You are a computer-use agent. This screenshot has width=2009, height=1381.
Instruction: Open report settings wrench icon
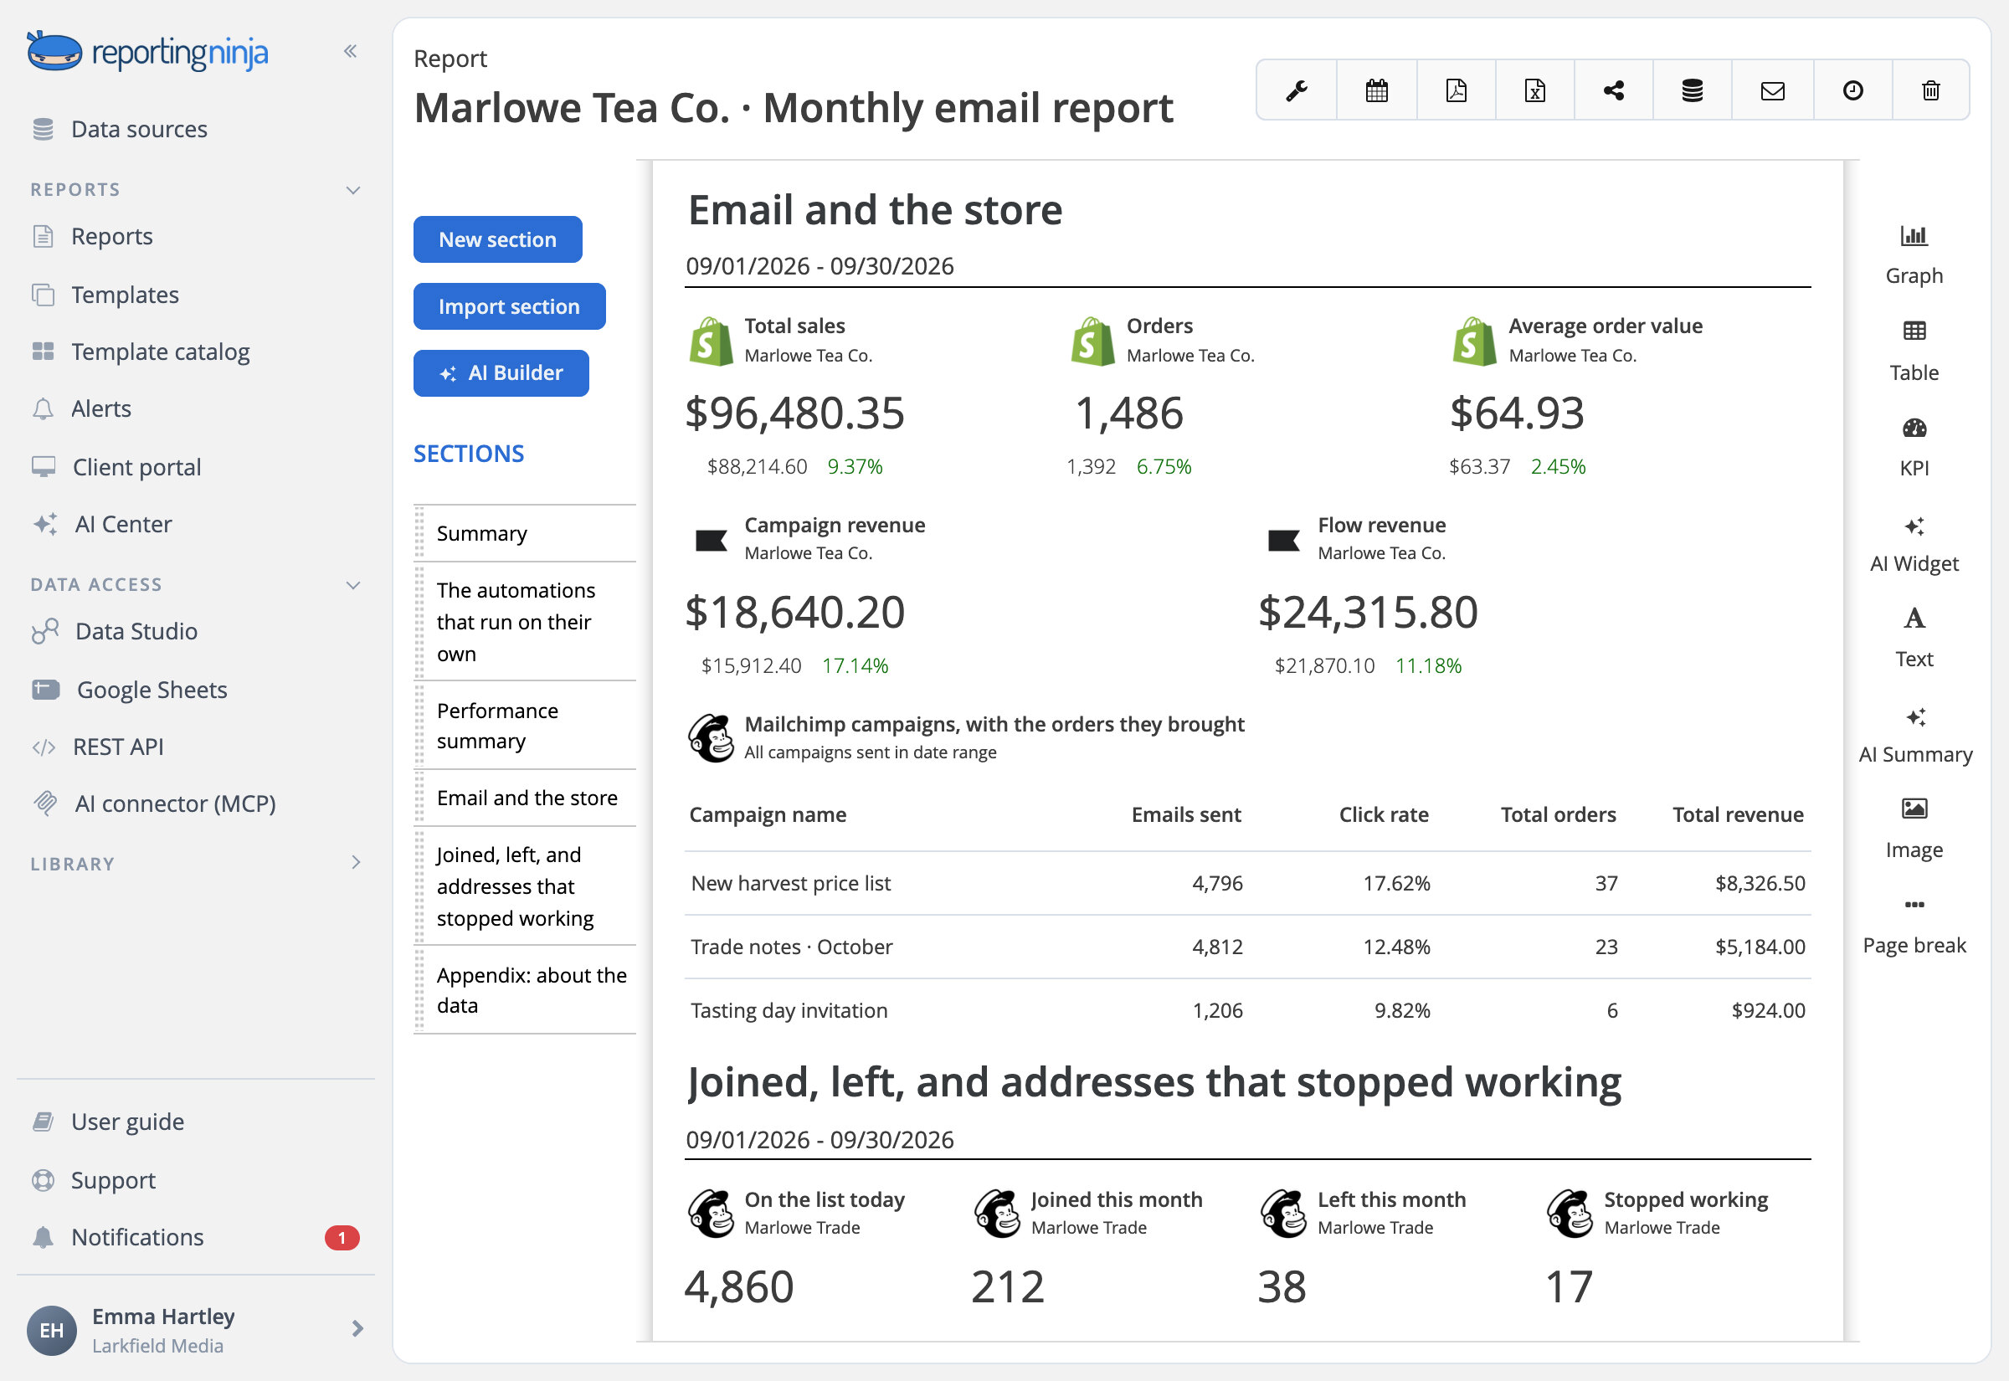click(1296, 90)
